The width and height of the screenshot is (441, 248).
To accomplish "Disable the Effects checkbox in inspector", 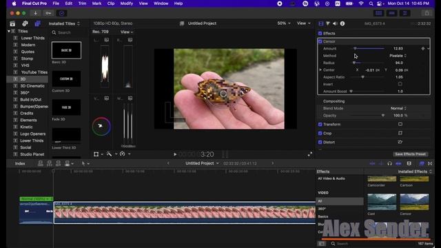I will click(320, 33).
